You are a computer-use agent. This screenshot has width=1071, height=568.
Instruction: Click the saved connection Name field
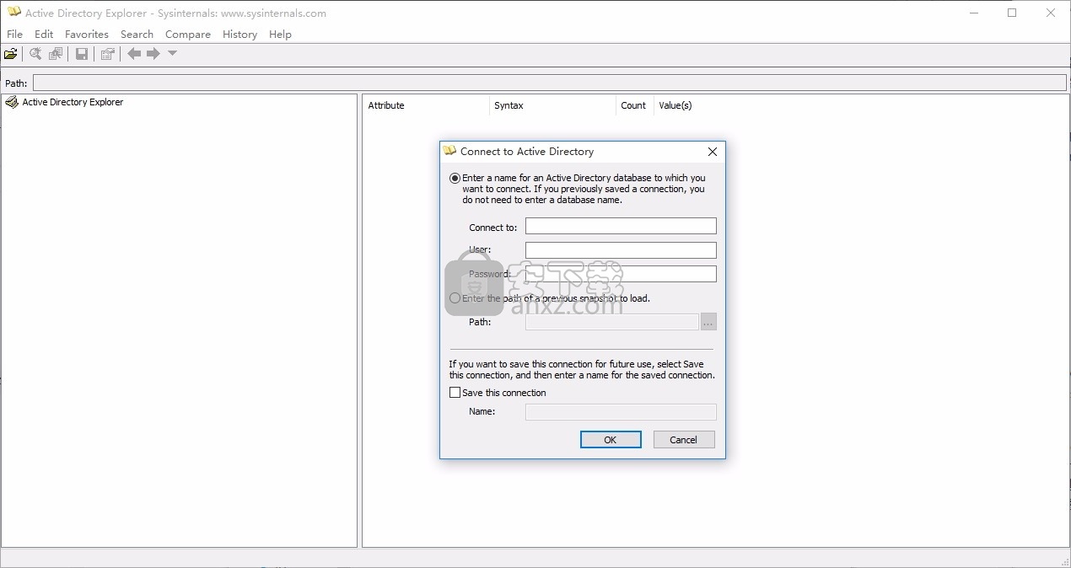point(621,412)
